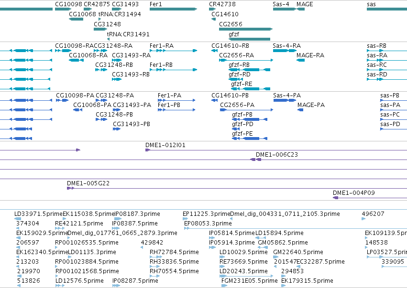Select EST EP08053.3prime label
The width and height of the screenshot is (407, 288).
[208, 224]
